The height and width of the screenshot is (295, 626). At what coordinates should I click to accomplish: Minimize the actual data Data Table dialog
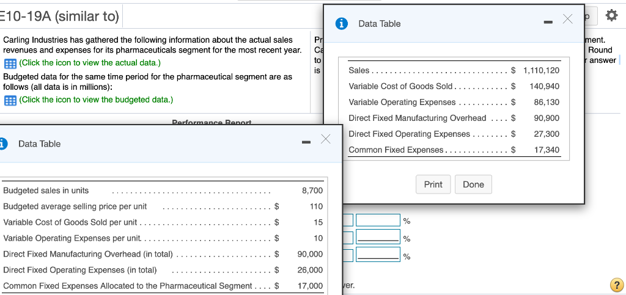pyautogui.click(x=549, y=21)
